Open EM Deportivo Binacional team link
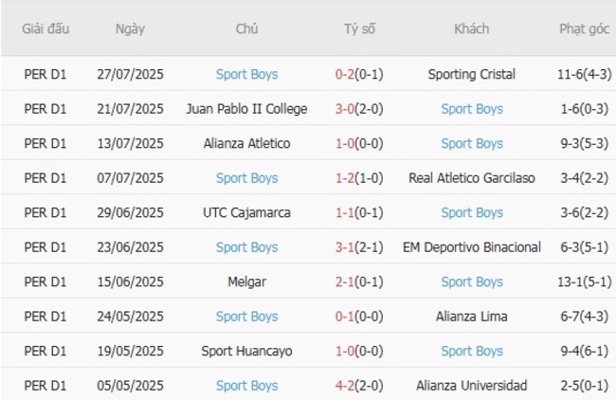 click(x=471, y=247)
